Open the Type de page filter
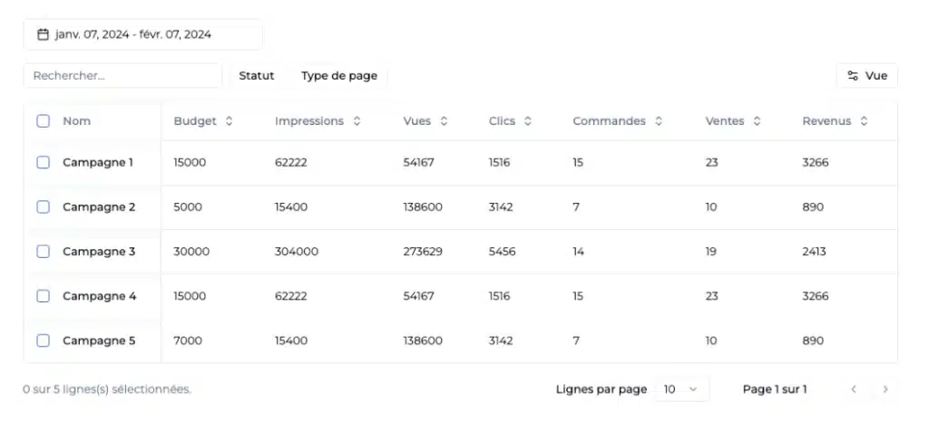This screenshot has height=430, width=929. coord(339,76)
